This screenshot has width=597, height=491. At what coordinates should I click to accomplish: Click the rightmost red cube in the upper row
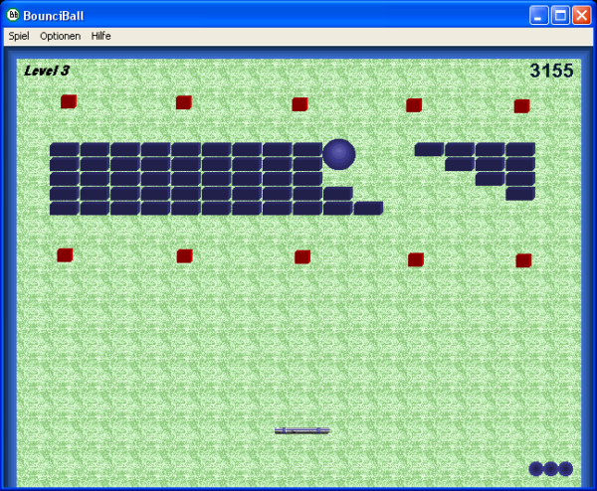point(521,106)
